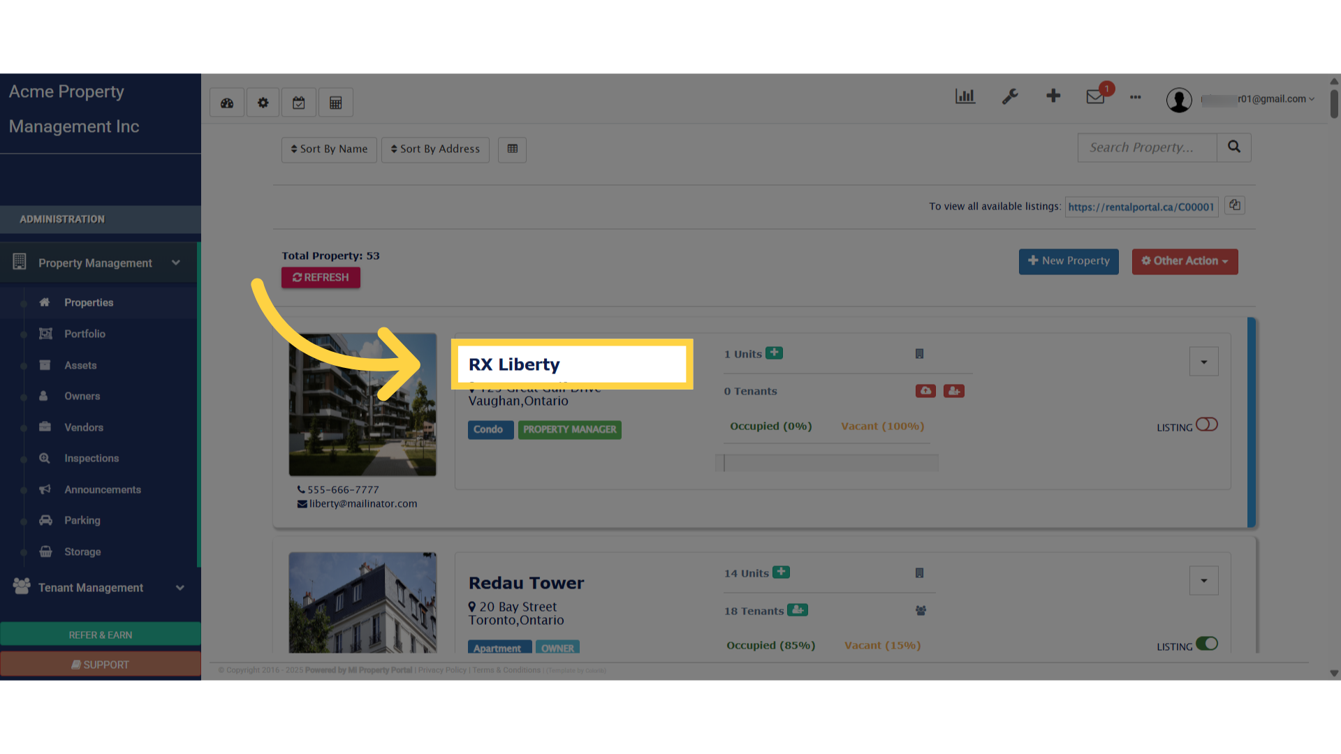
Task: Click the settings gear toolbar icon
Action: coord(263,103)
